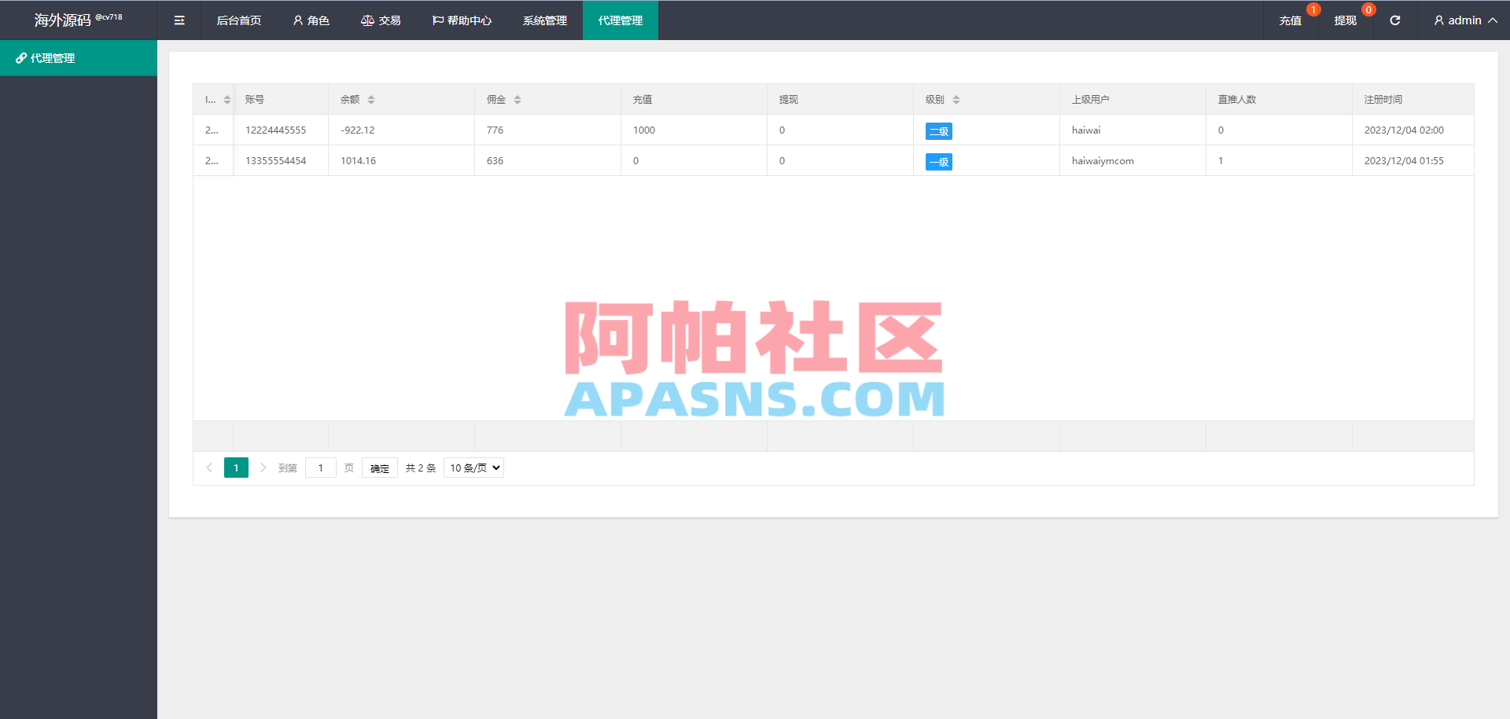
Task: Select page 1 in pagination
Action: coord(236,468)
